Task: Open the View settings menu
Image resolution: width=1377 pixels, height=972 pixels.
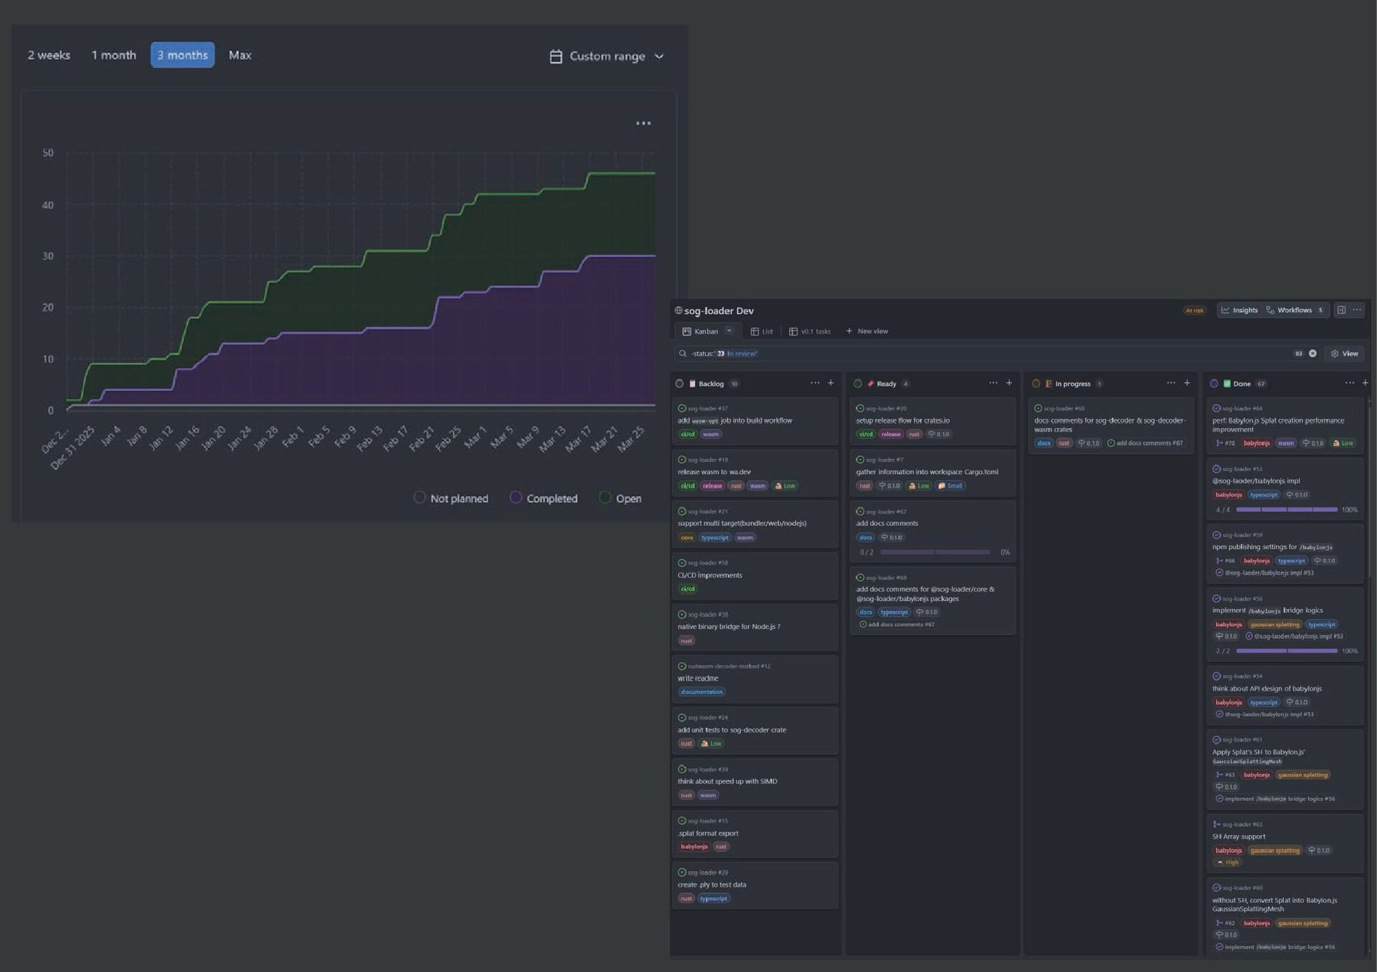Action: (1344, 354)
